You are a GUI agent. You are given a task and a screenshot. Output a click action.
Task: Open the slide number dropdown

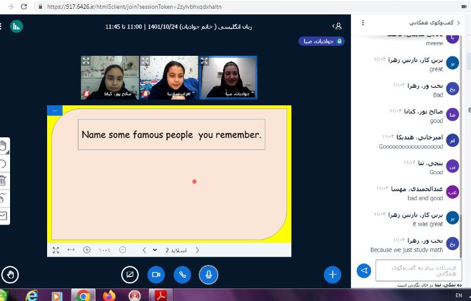(154, 250)
